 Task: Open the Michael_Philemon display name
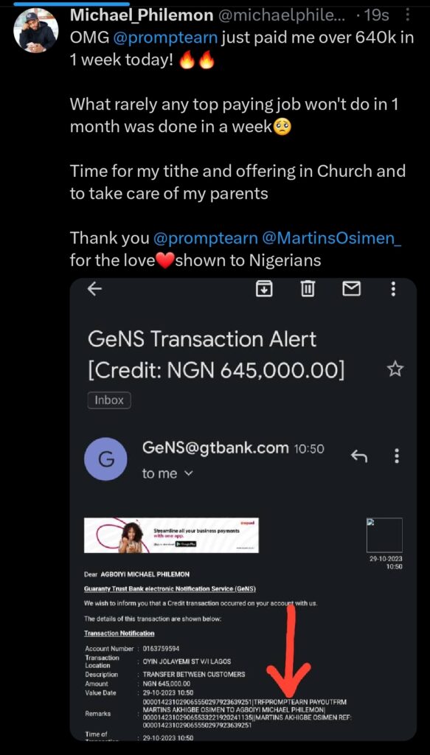tap(142, 16)
